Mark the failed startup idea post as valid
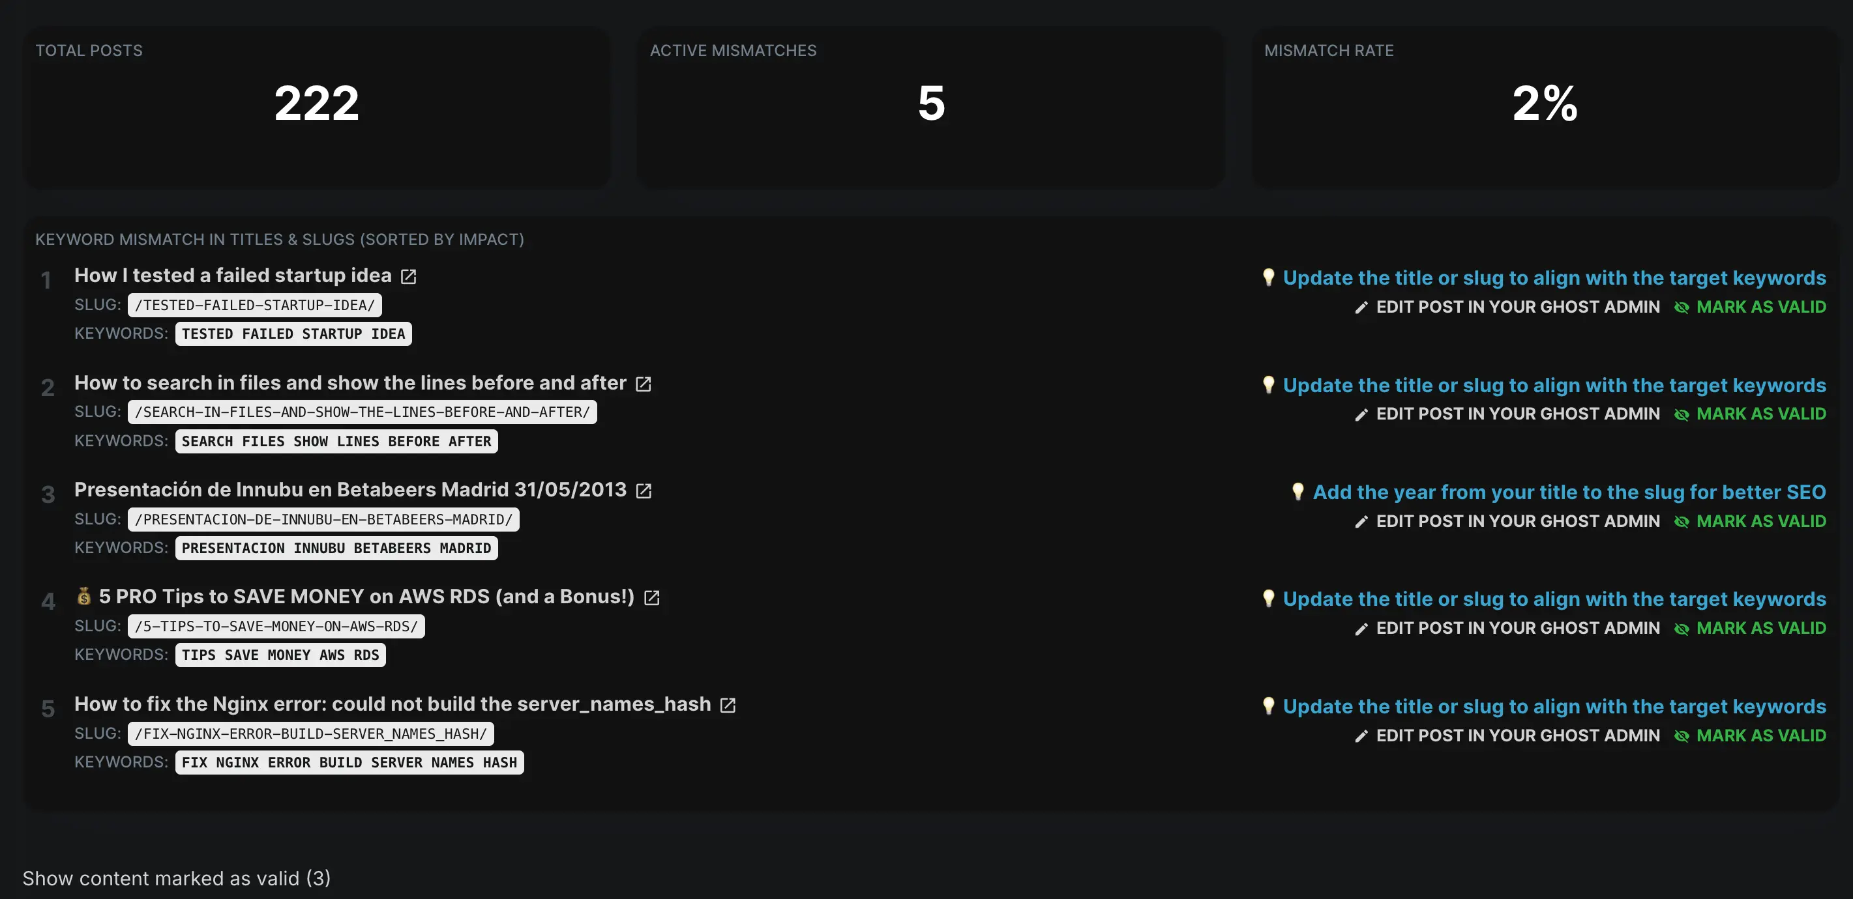The width and height of the screenshot is (1853, 899). tap(1762, 307)
